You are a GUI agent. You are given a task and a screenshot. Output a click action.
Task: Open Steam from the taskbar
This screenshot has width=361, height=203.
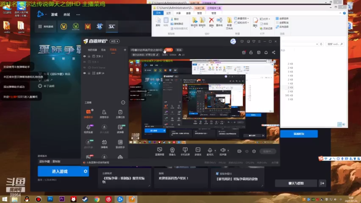click(x=85, y=199)
